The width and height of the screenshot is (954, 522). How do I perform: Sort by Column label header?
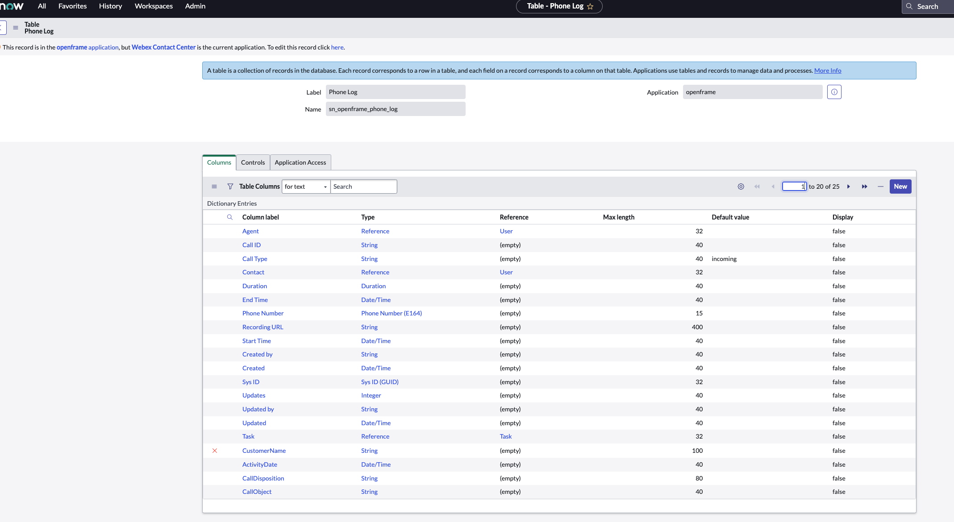pyautogui.click(x=261, y=217)
